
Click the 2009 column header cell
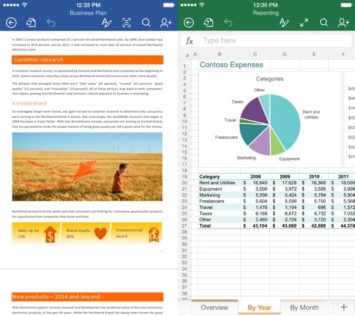(x=285, y=177)
